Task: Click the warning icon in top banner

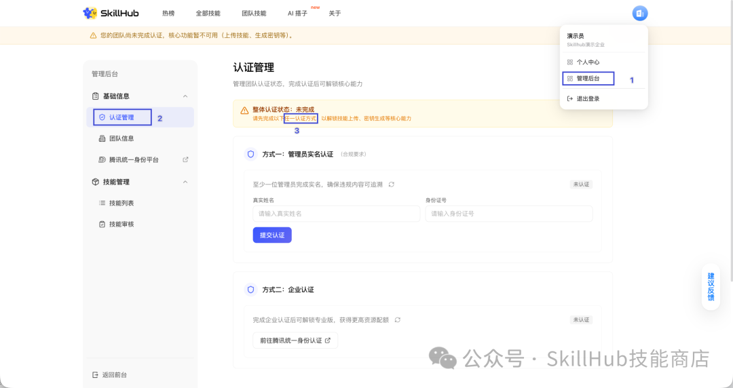Action: [93, 35]
